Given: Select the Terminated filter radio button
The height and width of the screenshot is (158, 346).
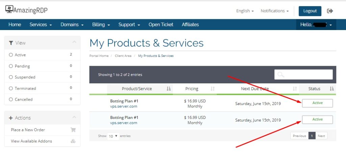Looking at the screenshot, I should (11, 88).
